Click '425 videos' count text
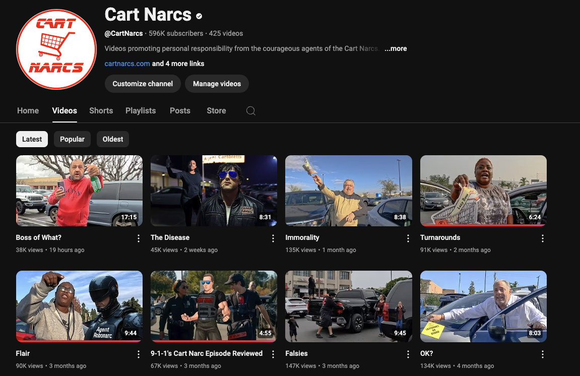The image size is (580, 376). [x=226, y=33]
